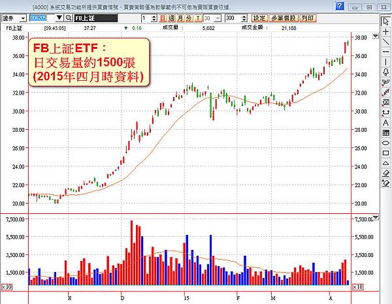Select the eraser tool
The image size is (392, 304).
[x=385, y=173]
